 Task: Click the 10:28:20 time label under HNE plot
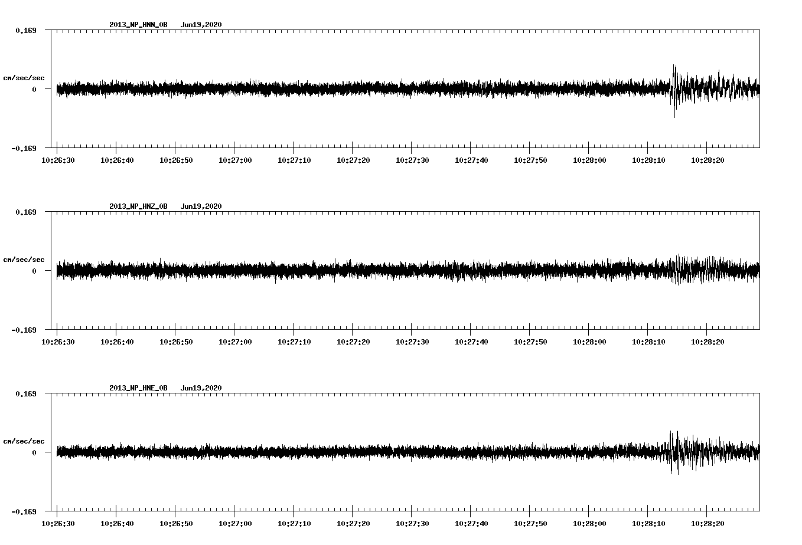708,523
